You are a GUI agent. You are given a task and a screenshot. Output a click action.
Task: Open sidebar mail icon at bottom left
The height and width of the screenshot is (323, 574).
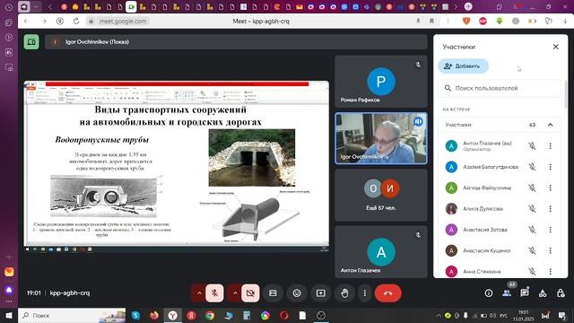coord(9,272)
